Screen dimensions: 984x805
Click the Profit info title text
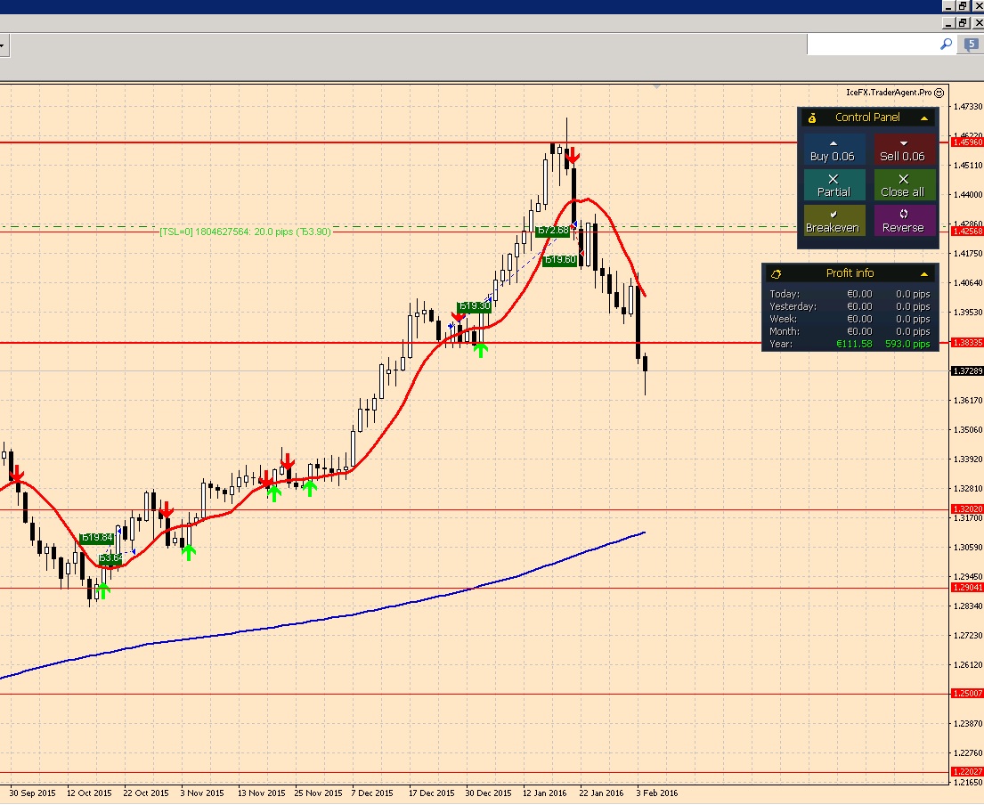pos(850,273)
